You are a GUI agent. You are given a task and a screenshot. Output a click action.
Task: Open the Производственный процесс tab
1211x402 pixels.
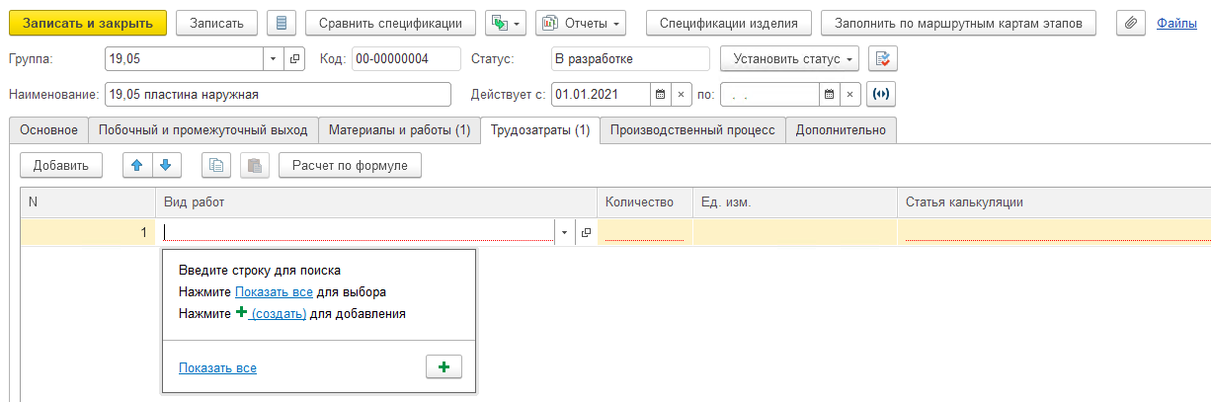click(x=692, y=130)
